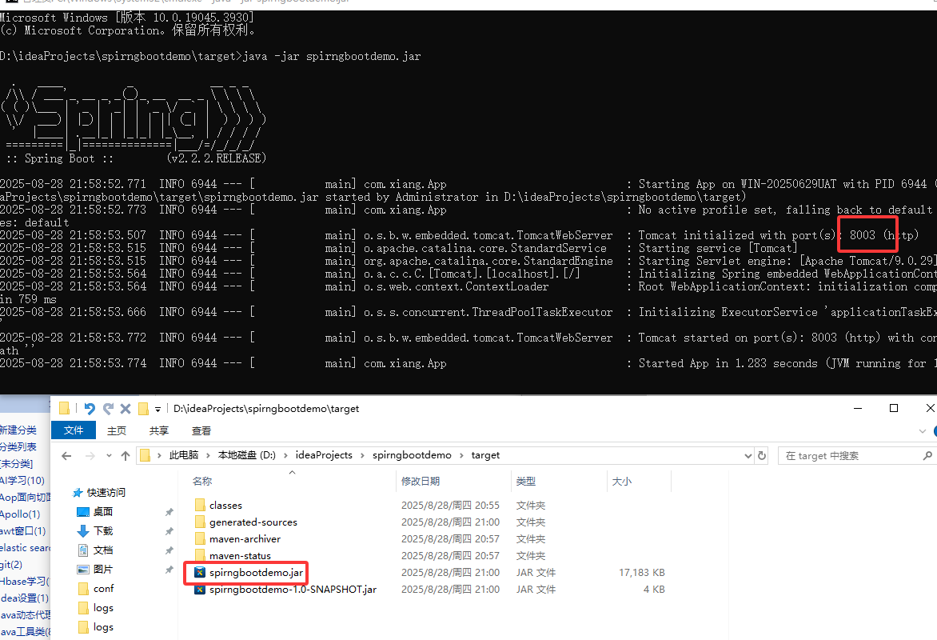Open the 文件 ribbon tab
The height and width of the screenshot is (640, 937).
74,430
